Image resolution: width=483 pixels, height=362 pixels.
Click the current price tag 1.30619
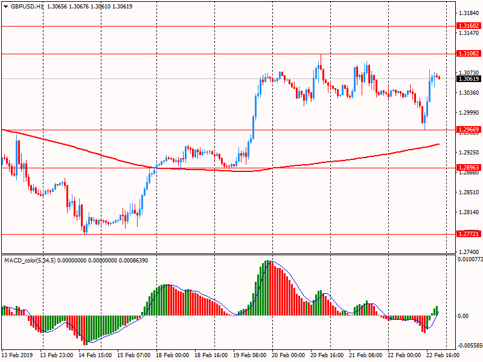pos(469,78)
